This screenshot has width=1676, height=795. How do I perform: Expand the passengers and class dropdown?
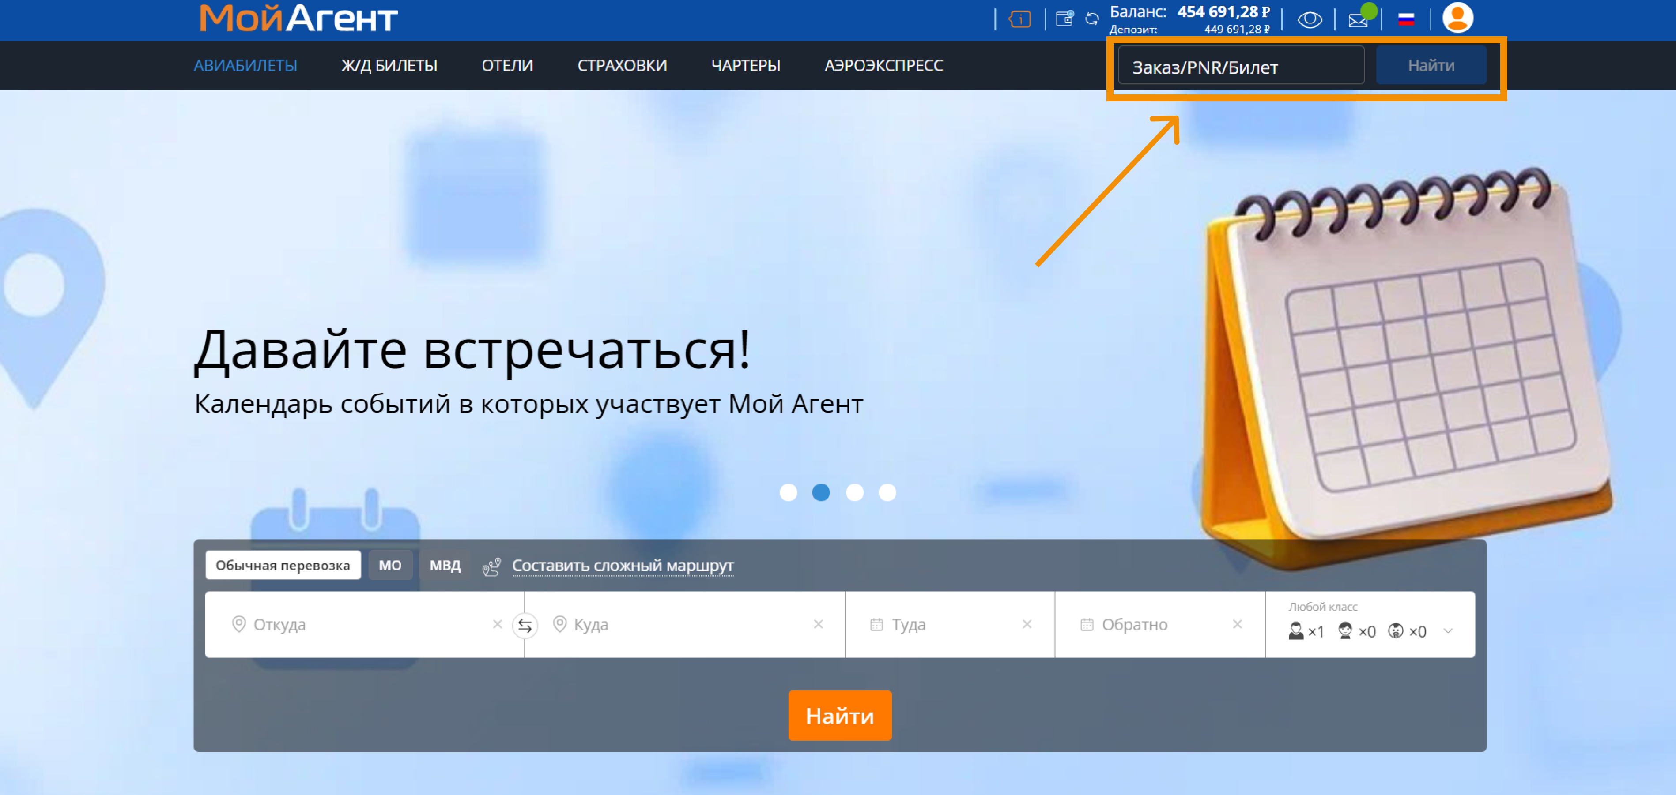pos(1448,630)
